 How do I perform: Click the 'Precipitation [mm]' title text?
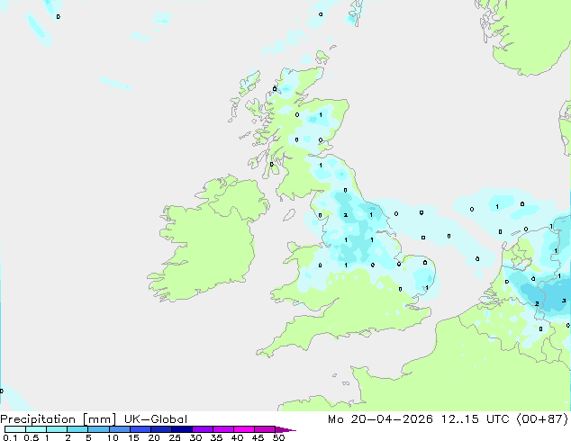coord(59,419)
